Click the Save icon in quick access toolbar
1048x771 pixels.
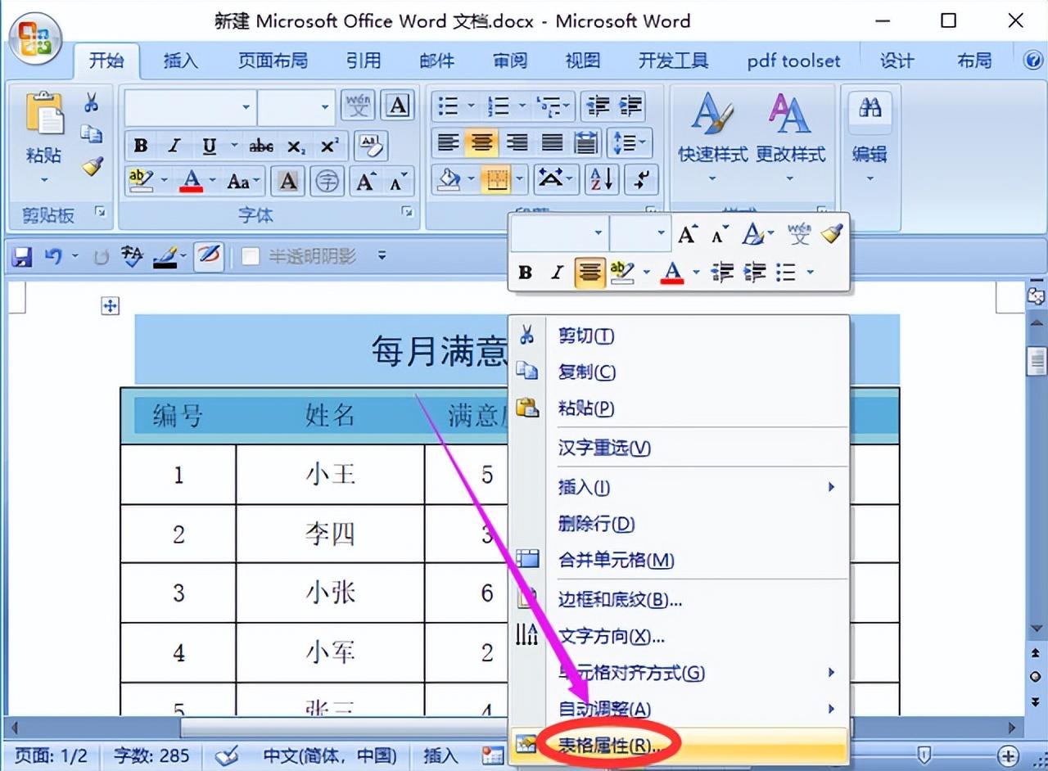click(22, 257)
